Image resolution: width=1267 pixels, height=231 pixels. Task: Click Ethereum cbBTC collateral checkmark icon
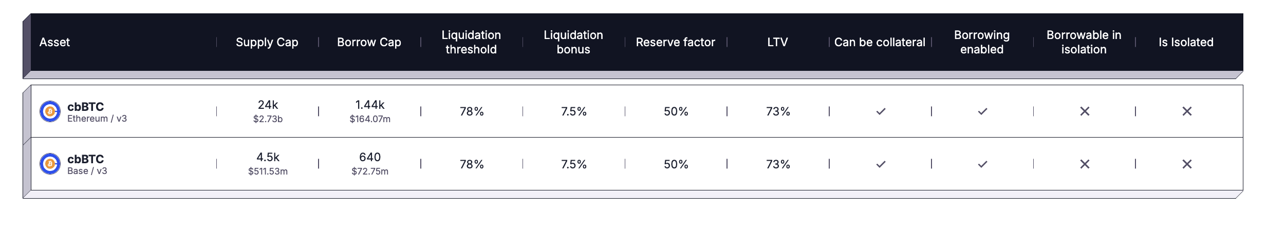point(881,111)
